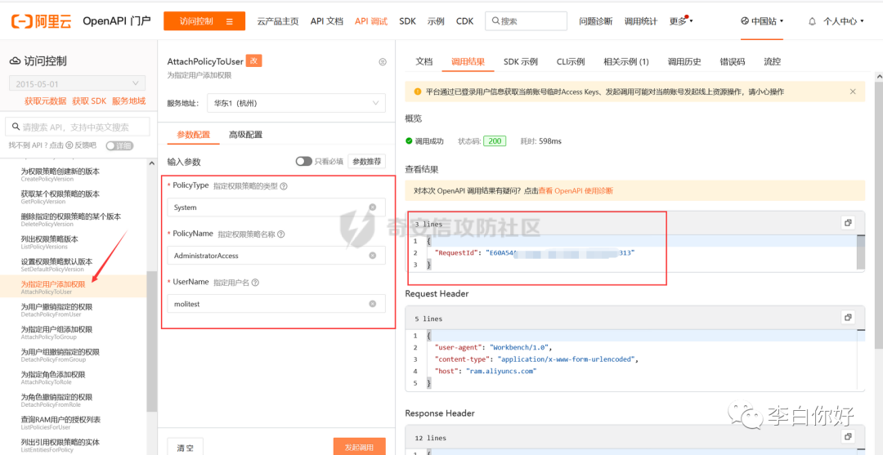
Task: Open the 服务地址 华东1（杭州） dropdown
Action: tap(296, 103)
